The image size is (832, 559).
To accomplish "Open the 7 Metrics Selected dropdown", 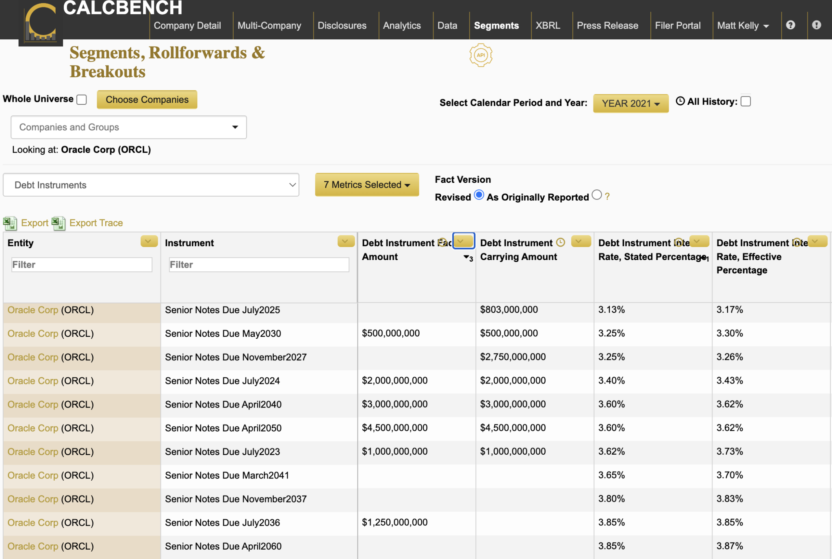I will coord(366,185).
